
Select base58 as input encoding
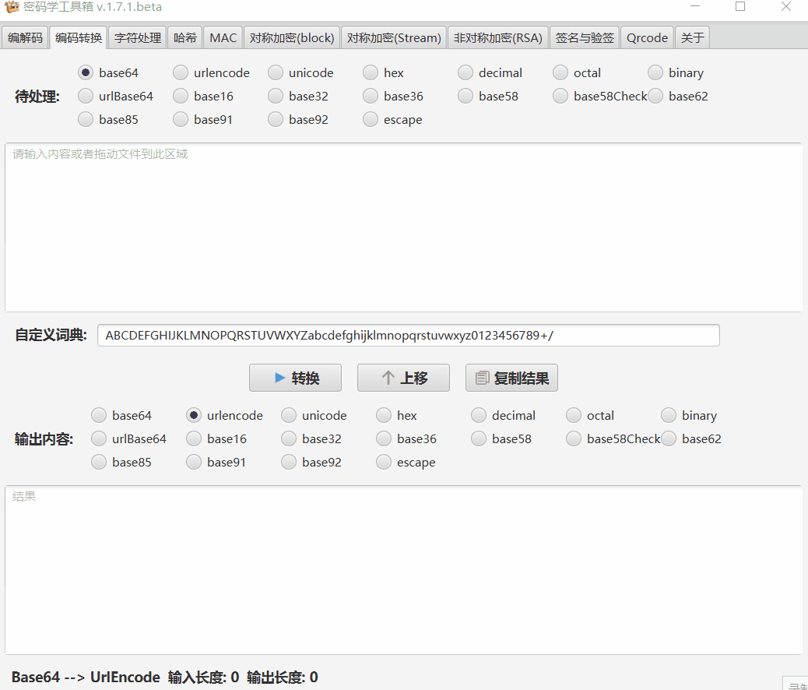coord(465,96)
